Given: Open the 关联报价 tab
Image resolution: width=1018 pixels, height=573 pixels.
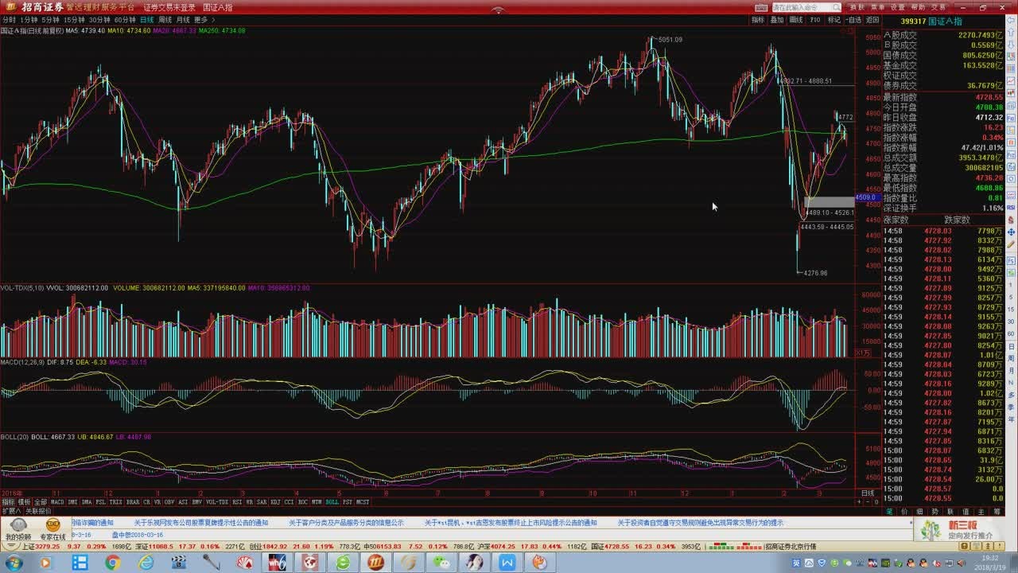Looking at the screenshot, I should [38, 511].
